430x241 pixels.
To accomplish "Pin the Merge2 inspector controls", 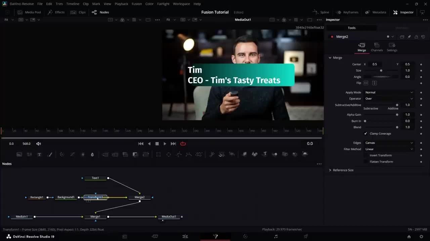I will click(409, 37).
